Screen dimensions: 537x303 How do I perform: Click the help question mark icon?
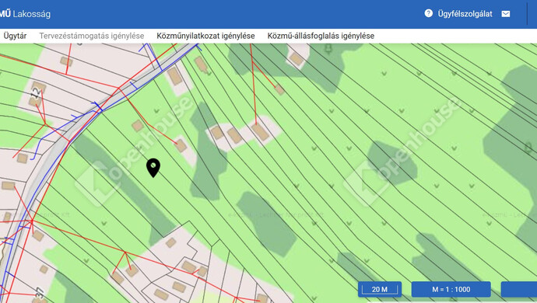429,13
